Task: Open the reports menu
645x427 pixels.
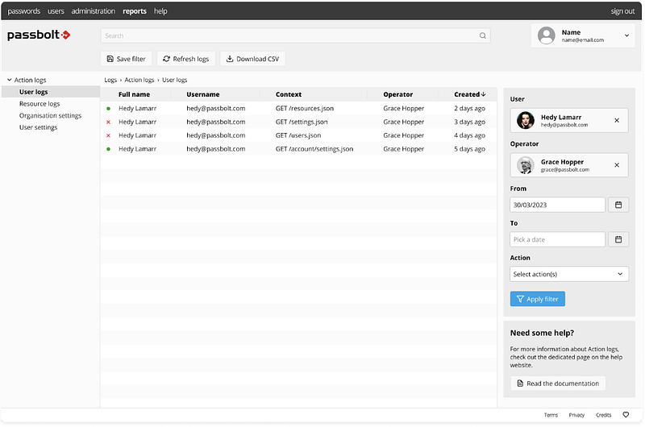Action: pyautogui.click(x=135, y=11)
